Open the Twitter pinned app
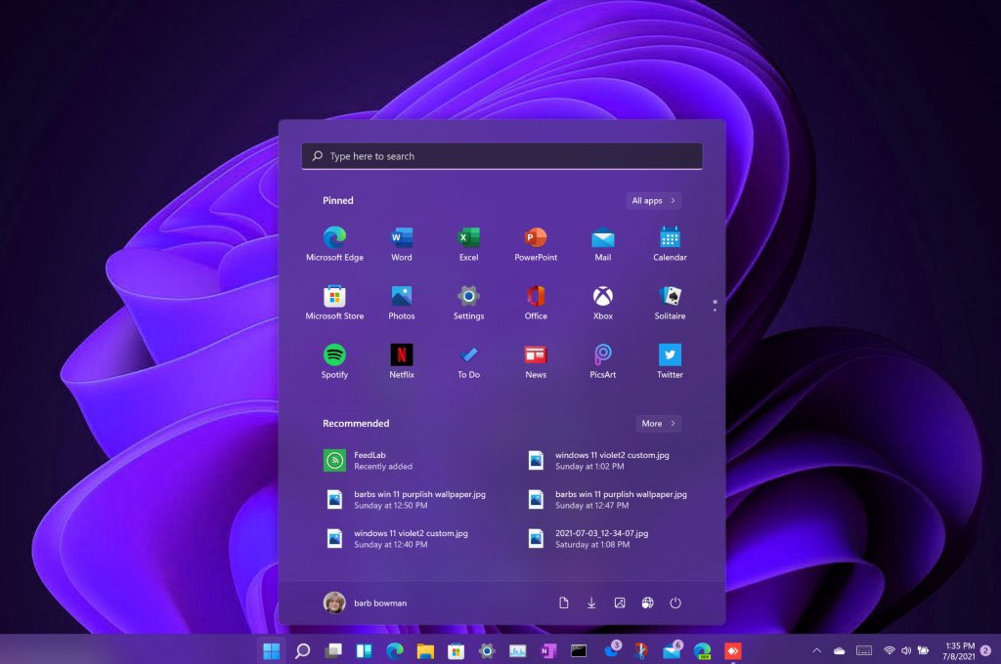This screenshot has width=1001, height=664. (x=670, y=360)
